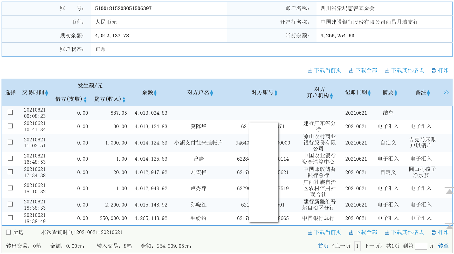The height and width of the screenshot is (254, 454).
Task: Click the upper scroll-to-top arrow at right edge
Action: point(449,191)
